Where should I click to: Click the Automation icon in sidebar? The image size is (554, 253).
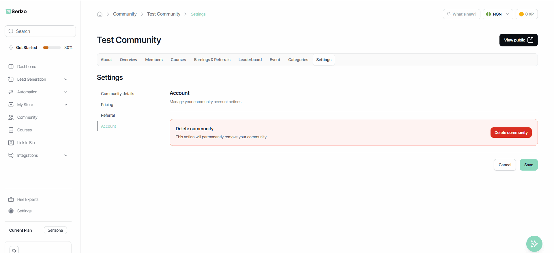click(x=11, y=92)
